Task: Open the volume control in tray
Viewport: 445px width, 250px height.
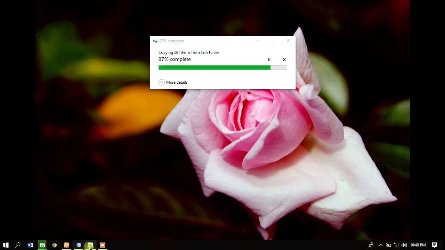Action: click(404, 245)
